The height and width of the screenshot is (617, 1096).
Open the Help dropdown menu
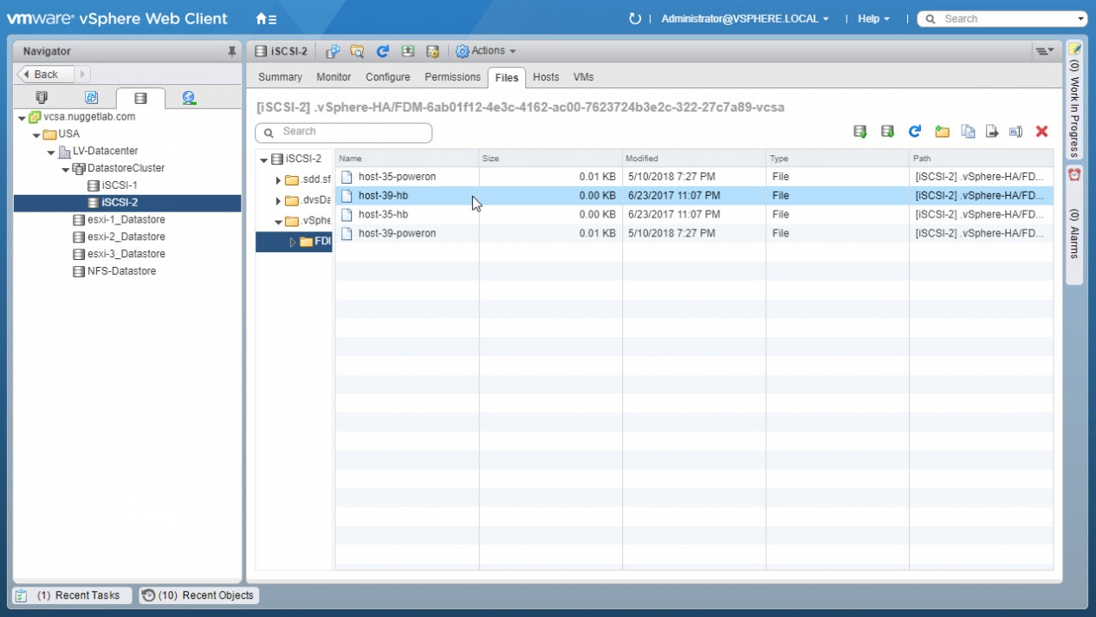click(x=873, y=18)
